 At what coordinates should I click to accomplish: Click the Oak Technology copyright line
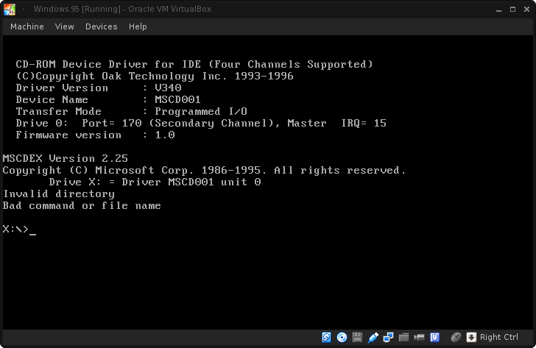click(155, 77)
